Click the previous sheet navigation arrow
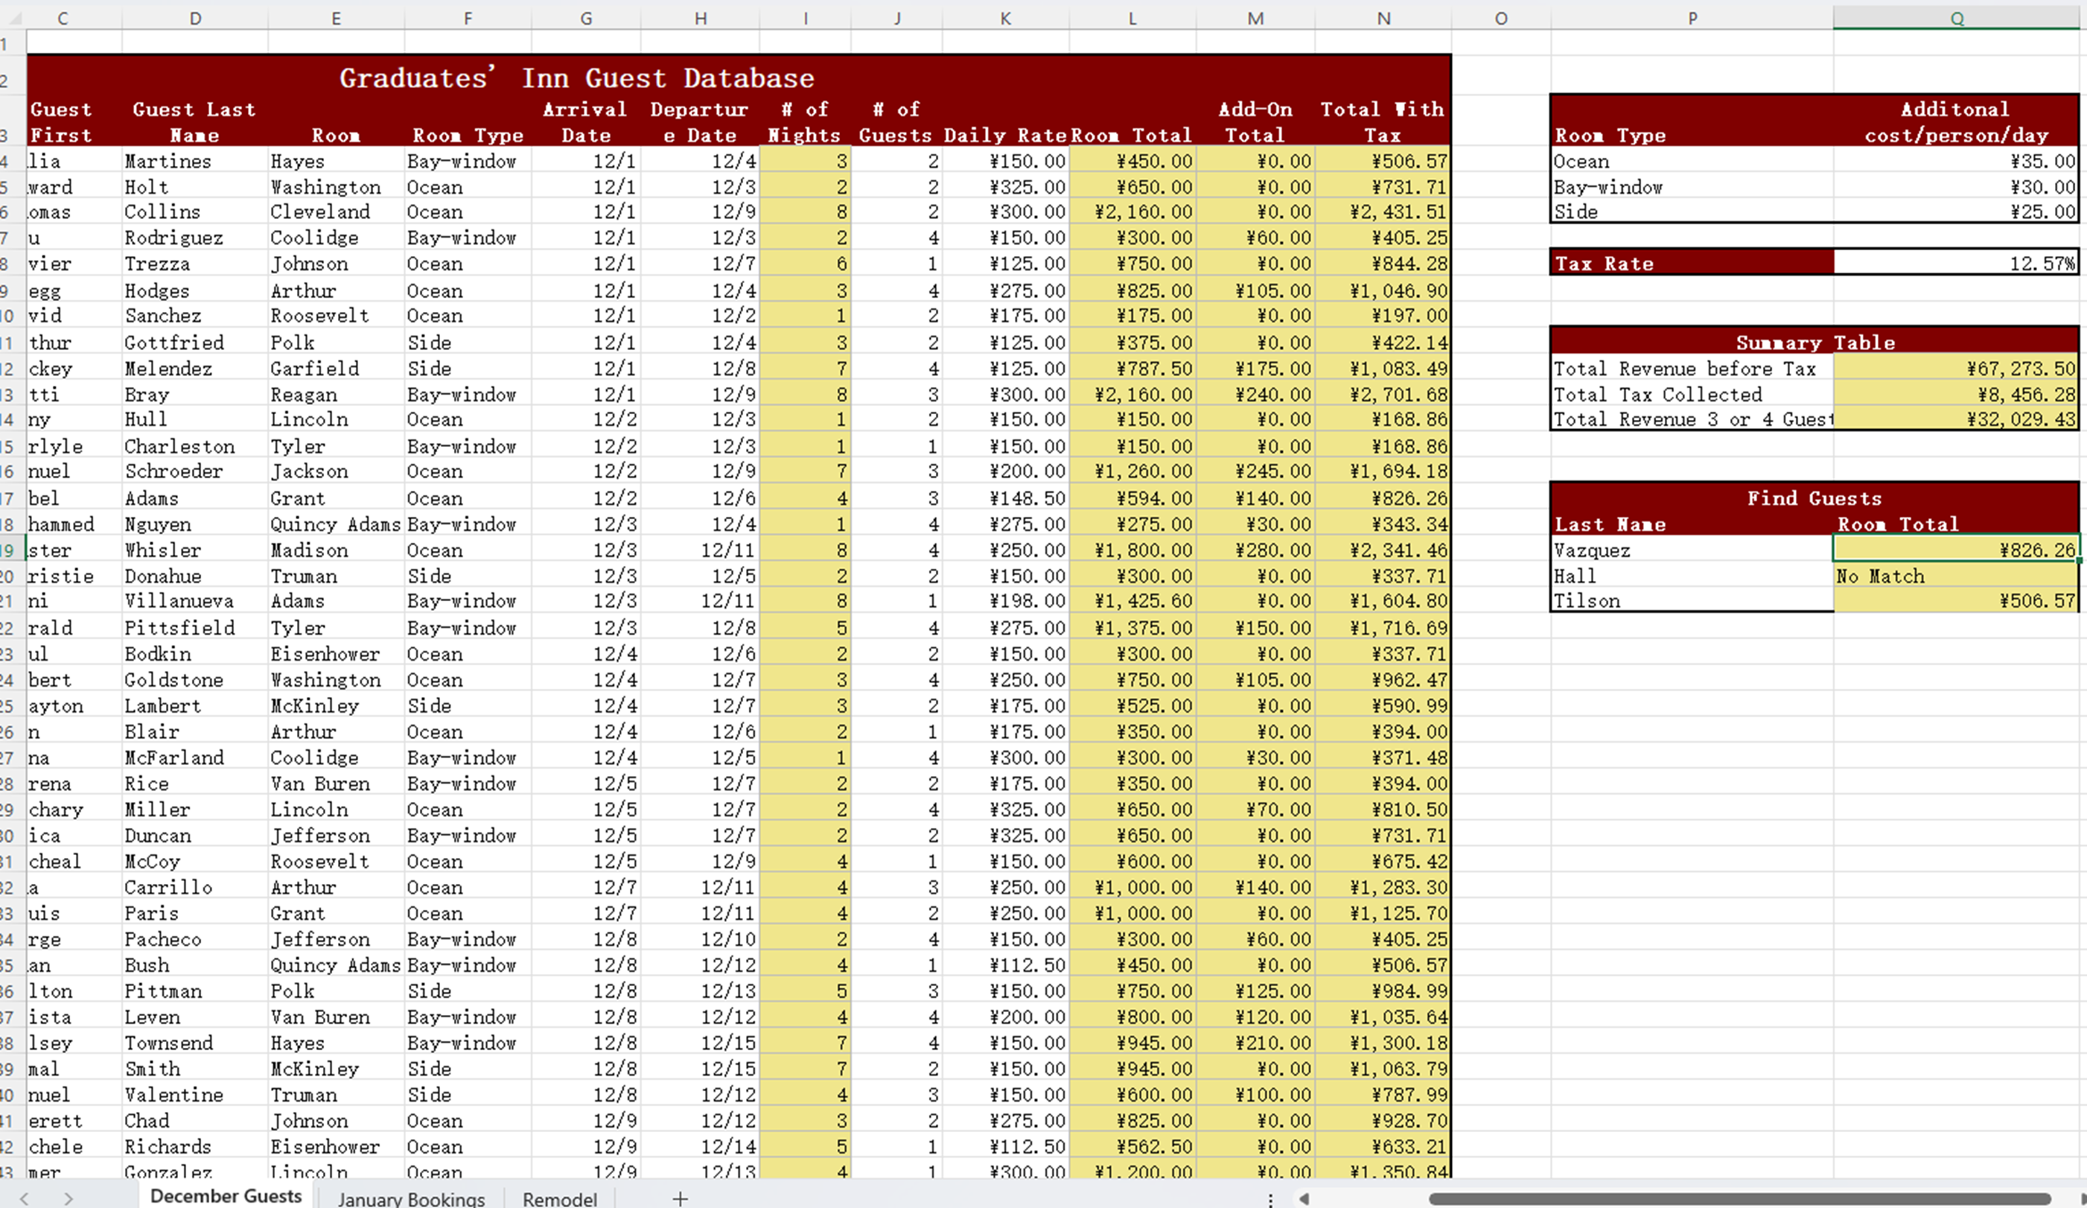 24,1198
